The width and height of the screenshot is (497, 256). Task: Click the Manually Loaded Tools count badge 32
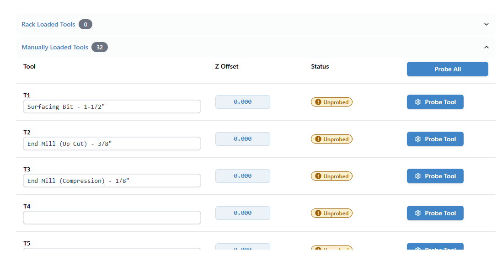pos(100,47)
